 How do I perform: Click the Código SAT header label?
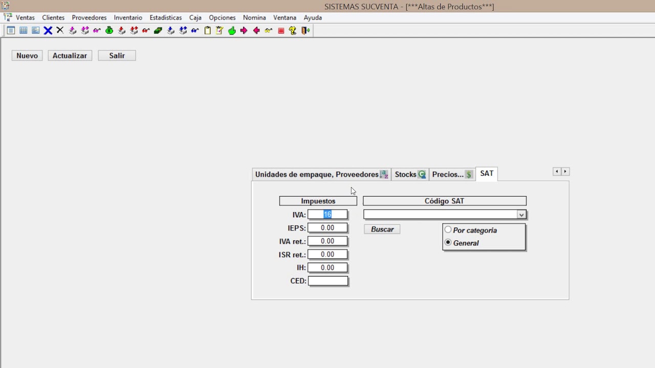tap(445, 201)
